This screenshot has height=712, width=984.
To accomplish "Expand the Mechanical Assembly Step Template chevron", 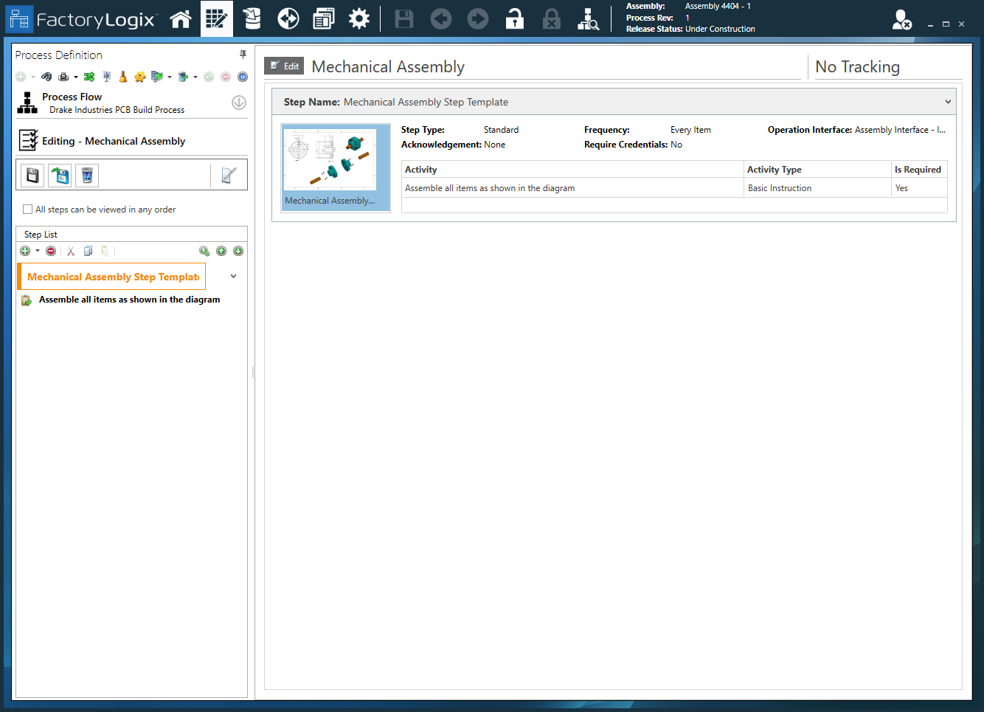I will point(233,277).
